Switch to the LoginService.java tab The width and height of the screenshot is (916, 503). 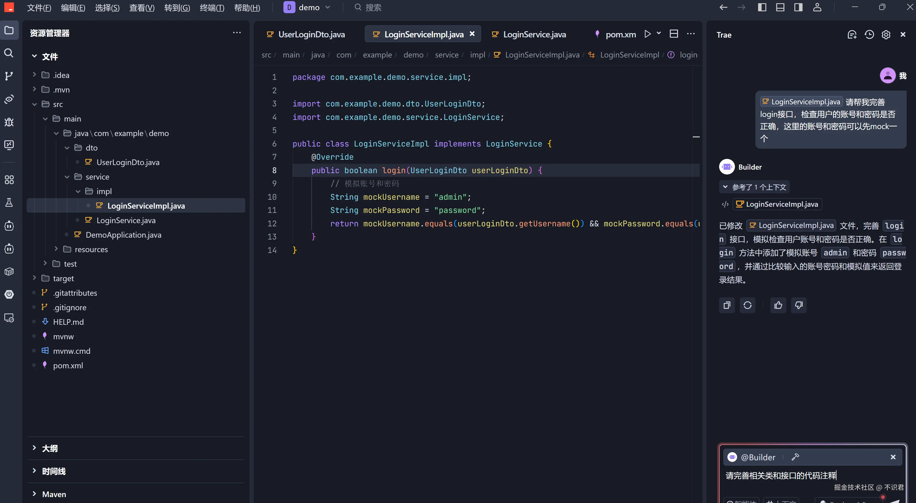pos(534,34)
